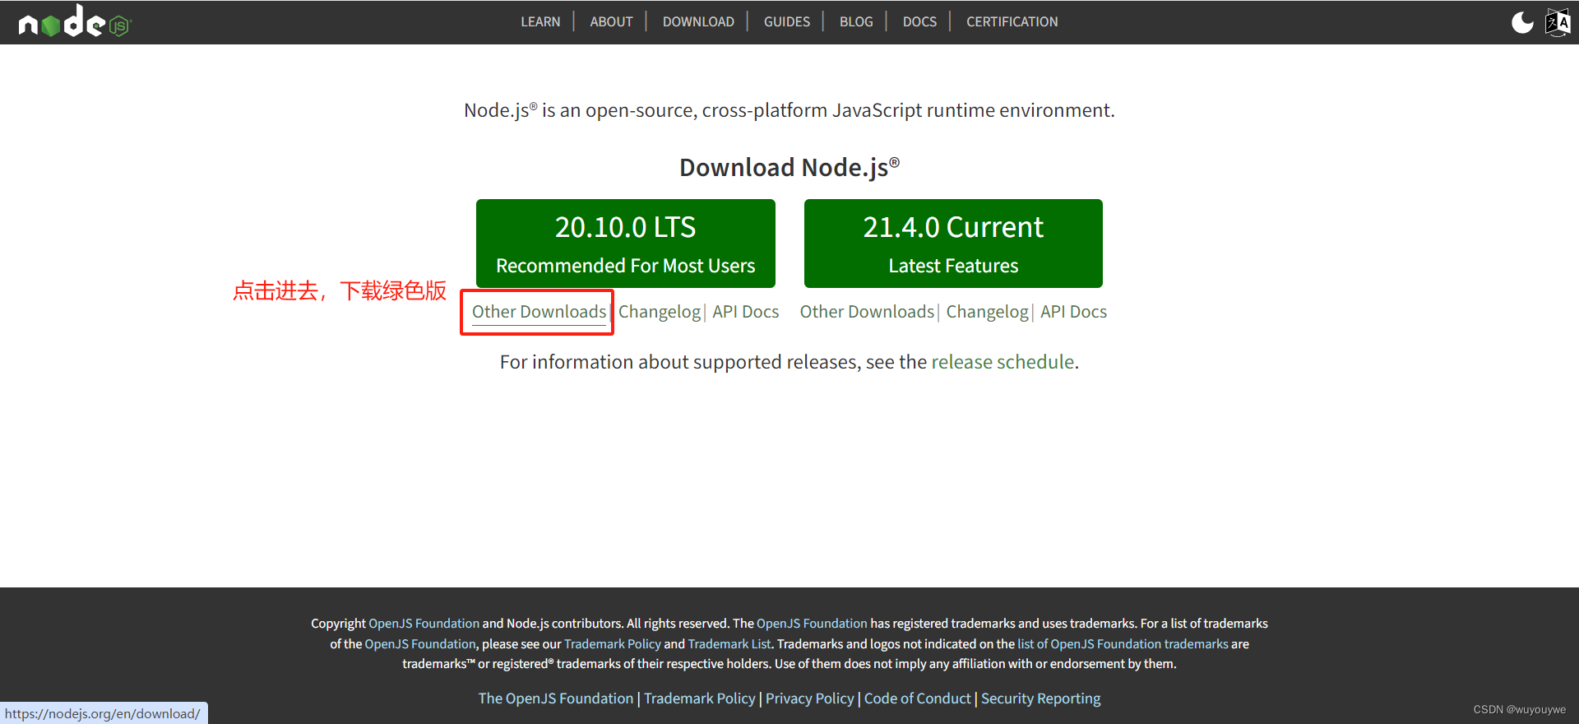Open the language translation icon
This screenshot has width=1579, height=724.
tap(1558, 22)
